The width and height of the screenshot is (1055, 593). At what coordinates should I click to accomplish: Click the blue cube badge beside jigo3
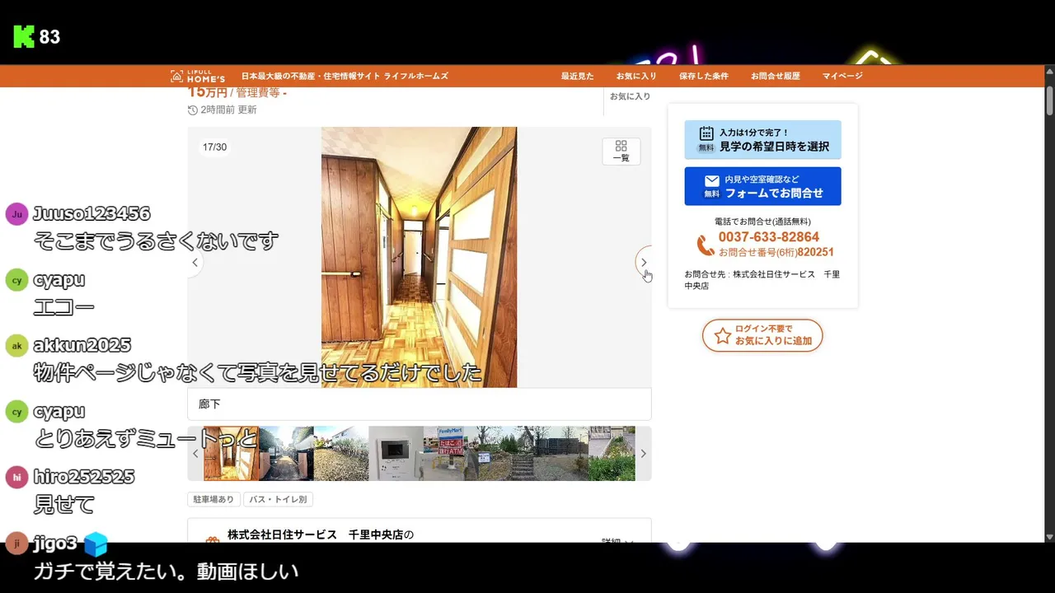pyautogui.click(x=96, y=544)
